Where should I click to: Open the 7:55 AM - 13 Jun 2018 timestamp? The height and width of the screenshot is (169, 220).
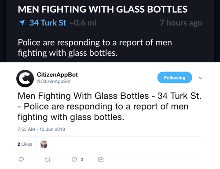click(x=41, y=129)
